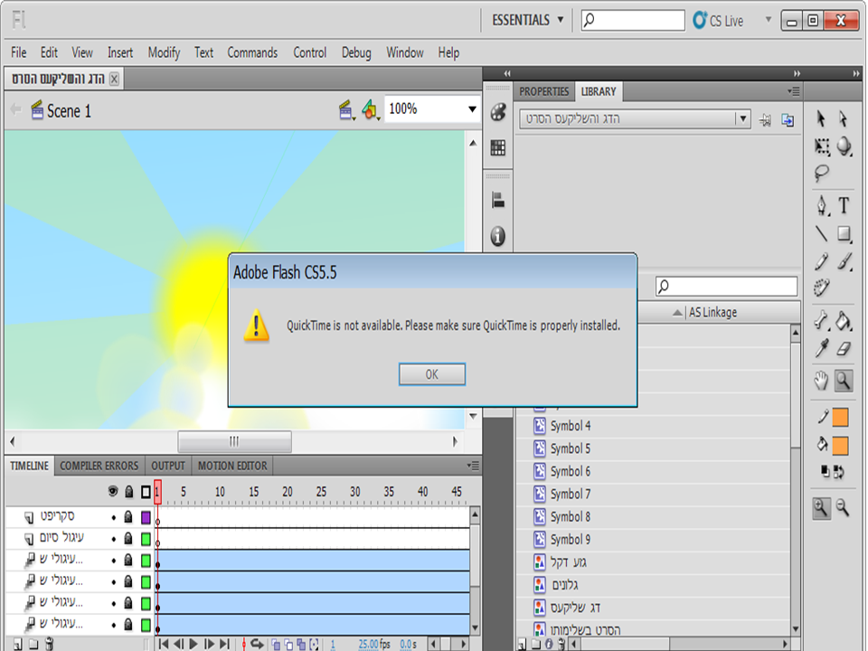
Task: Select the Zoom magnifier tool in Tools panel
Action: 844,381
